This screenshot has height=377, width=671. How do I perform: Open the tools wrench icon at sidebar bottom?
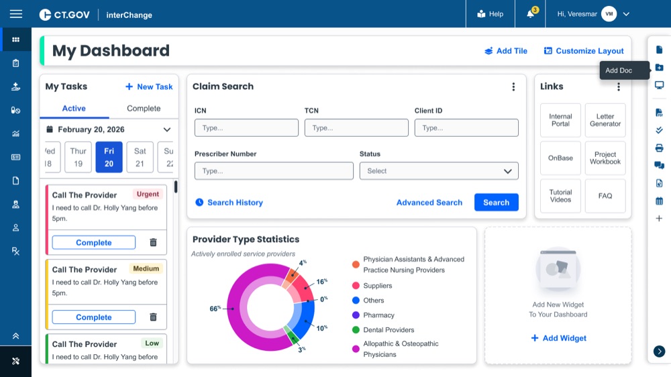coord(16,361)
